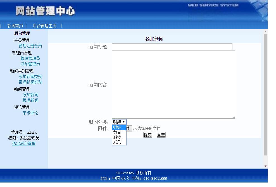Image resolution: width=276 pixels, height=187 pixels.
Task: Open 管理注册会员 to manage registered members
Action: coord(30,46)
